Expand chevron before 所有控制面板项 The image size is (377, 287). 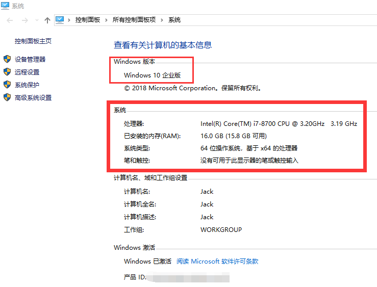click(x=106, y=20)
